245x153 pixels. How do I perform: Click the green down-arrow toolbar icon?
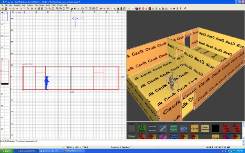click(153, 9)
